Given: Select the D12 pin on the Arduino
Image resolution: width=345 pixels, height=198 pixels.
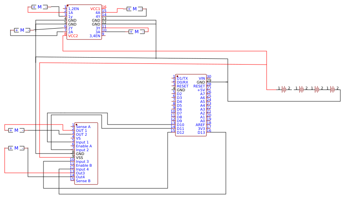Looking at the screenshot, I should (180, 132).
